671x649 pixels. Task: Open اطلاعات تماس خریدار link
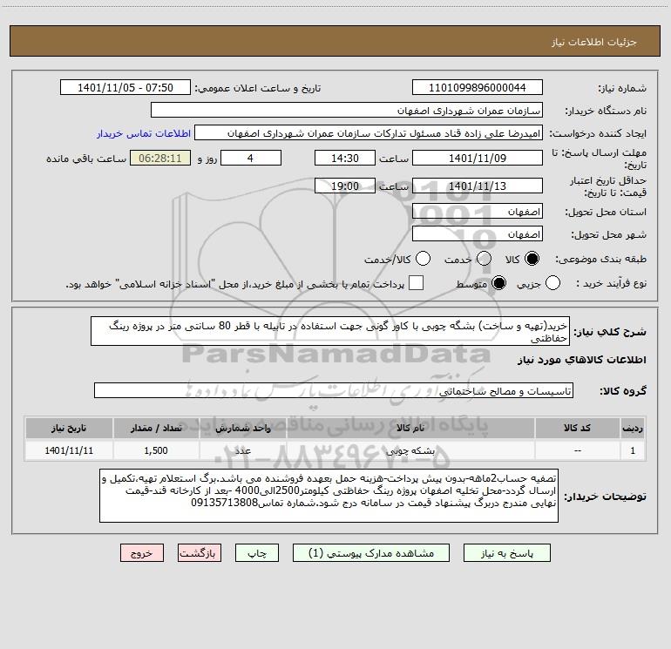click(x=144, y=133)
